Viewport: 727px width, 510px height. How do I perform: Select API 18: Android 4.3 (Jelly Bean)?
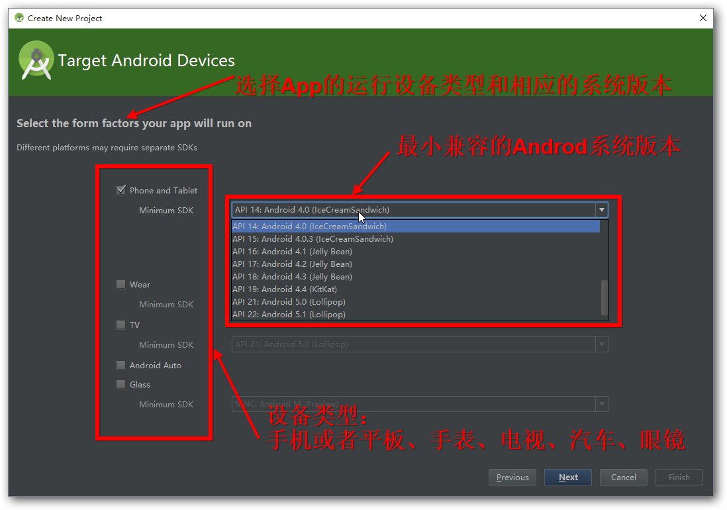coord(416,276)
